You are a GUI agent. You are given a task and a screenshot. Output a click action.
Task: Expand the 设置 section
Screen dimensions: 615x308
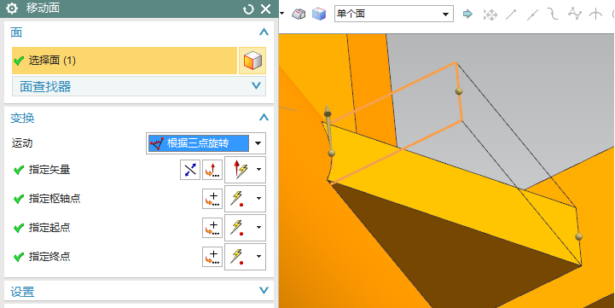[139, 291]
